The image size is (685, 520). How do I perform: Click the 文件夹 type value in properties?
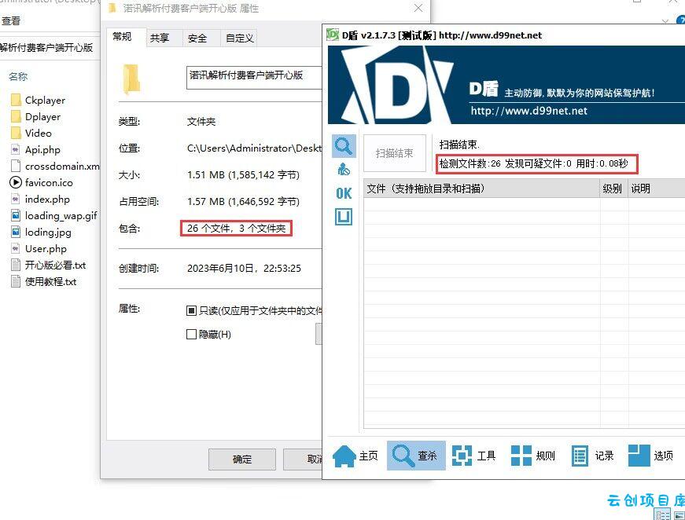coord(201,122)
